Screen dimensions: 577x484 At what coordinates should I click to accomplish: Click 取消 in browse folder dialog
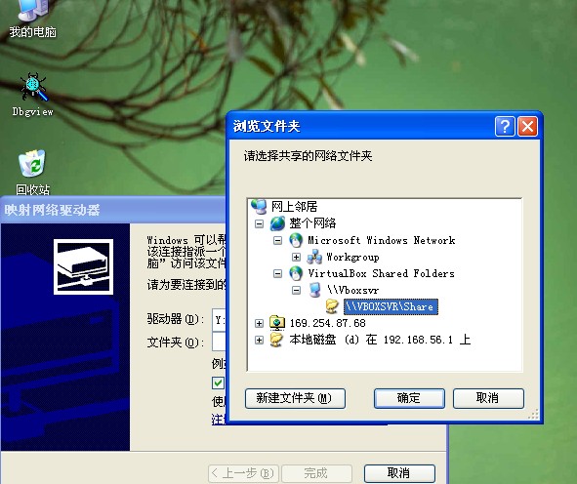coord(488,398)
